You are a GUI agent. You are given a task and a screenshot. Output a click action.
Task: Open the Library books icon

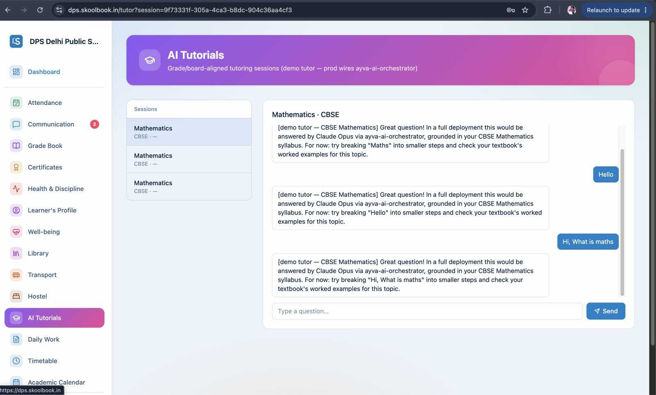pos(16,253)
